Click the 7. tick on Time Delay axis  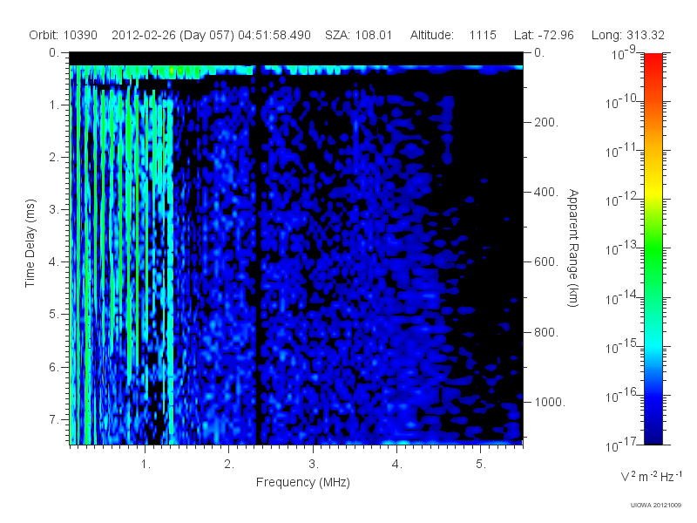coord(54,419)
